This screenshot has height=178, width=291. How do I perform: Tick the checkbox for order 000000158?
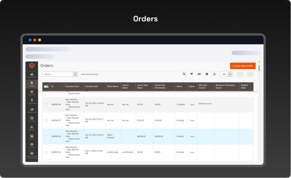tap(46, 105)
